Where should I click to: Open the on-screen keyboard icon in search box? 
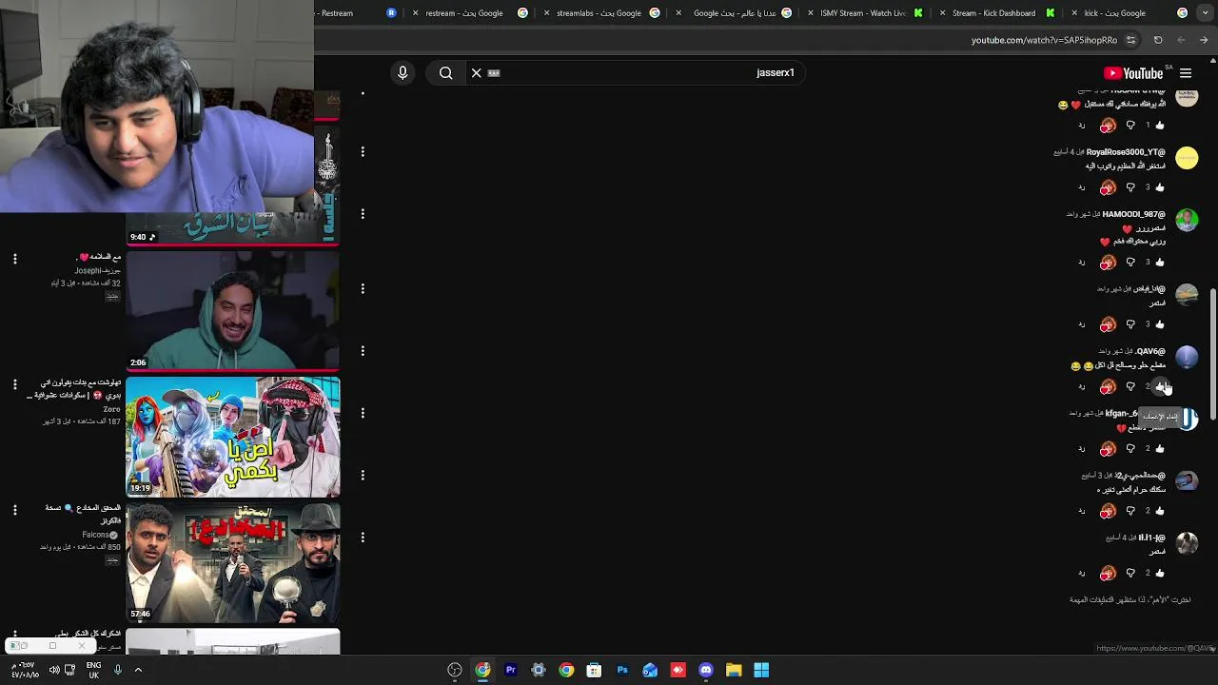pyautogui.click(x=494, y=73)
